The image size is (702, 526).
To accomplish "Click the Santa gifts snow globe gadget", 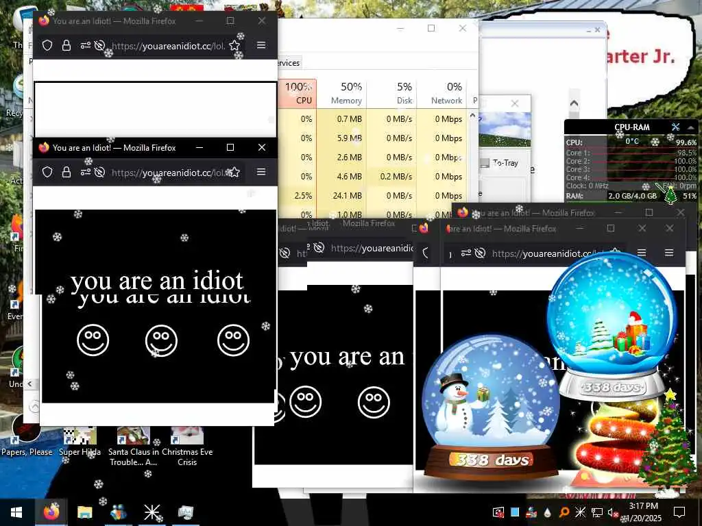I will click(x=612, y=327).
